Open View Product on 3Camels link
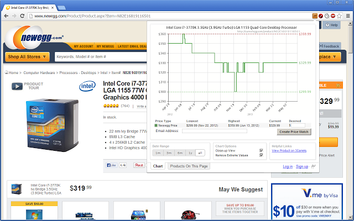Viewport: 354px width, 221px height. pos(289,151)
